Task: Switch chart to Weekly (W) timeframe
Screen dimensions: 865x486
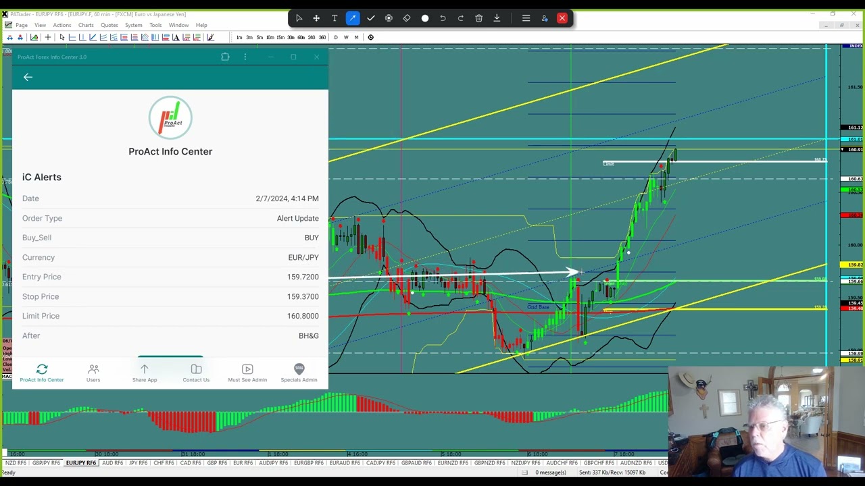Action: [x=346, y=37]
